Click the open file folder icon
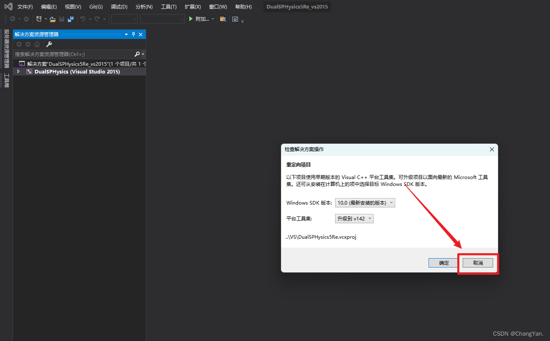This screenshot has width=550, height=341. (53, 19)
